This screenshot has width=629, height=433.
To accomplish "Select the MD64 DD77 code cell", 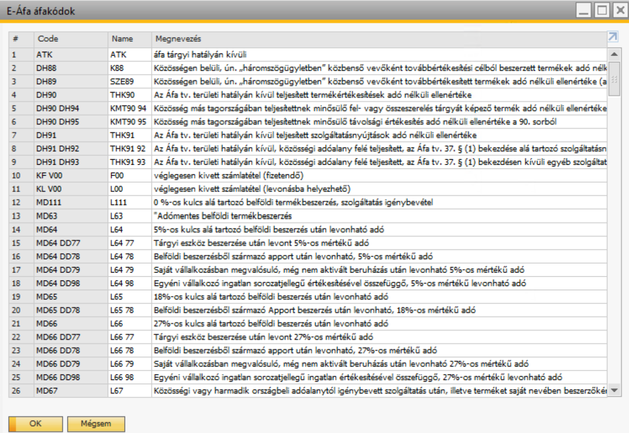I will (71, 243).
